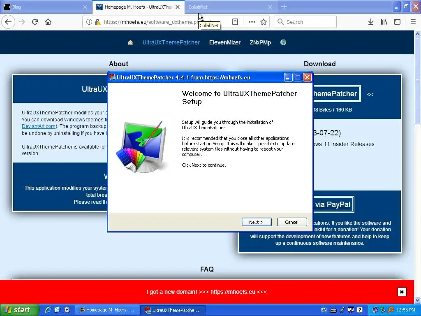Viewport: 421px width, 316px height.
Task: Open a new browser tab
Action: (284, 7)
